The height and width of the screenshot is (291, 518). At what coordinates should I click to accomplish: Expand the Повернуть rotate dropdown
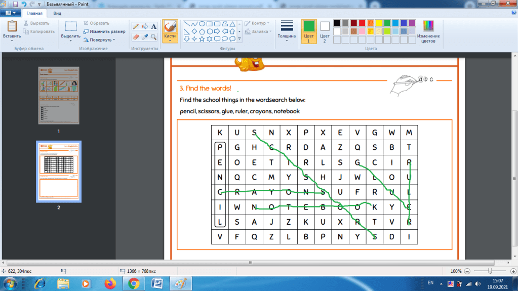pos(100,39)
